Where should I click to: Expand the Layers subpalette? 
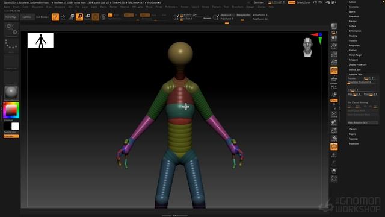[352, 11]
